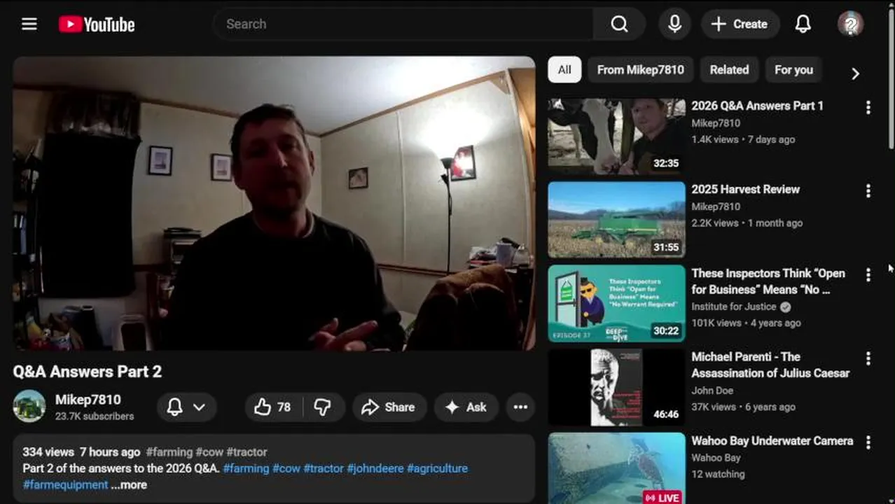This screenshot has width=895, height=504.
Task: Open the Mikep7810 channel name link
Action: (x=88, y=400)
